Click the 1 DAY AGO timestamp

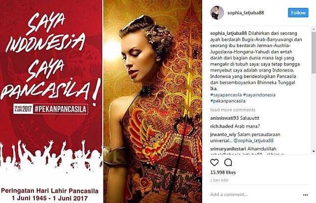point(219,180)
